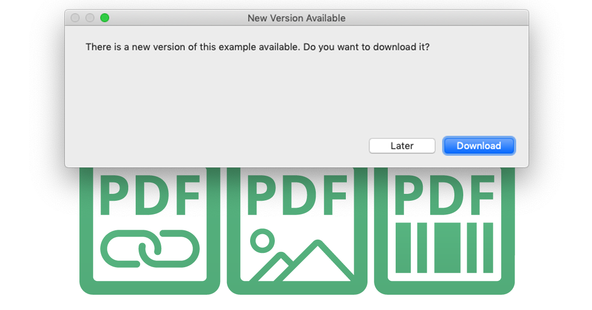The height and width of the screenshot is (310, 592).
Task: Click the New Version Available title bar
Action: 296,18
